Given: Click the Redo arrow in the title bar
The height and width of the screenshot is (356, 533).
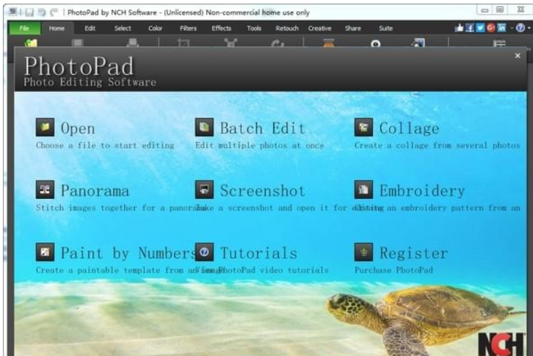Looking at the screenshot, I should tap(54, 13).
